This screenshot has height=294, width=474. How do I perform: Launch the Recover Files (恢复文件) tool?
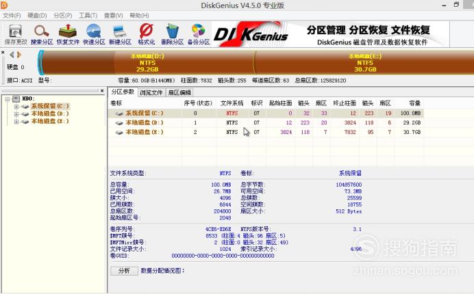tap(68, 35)
